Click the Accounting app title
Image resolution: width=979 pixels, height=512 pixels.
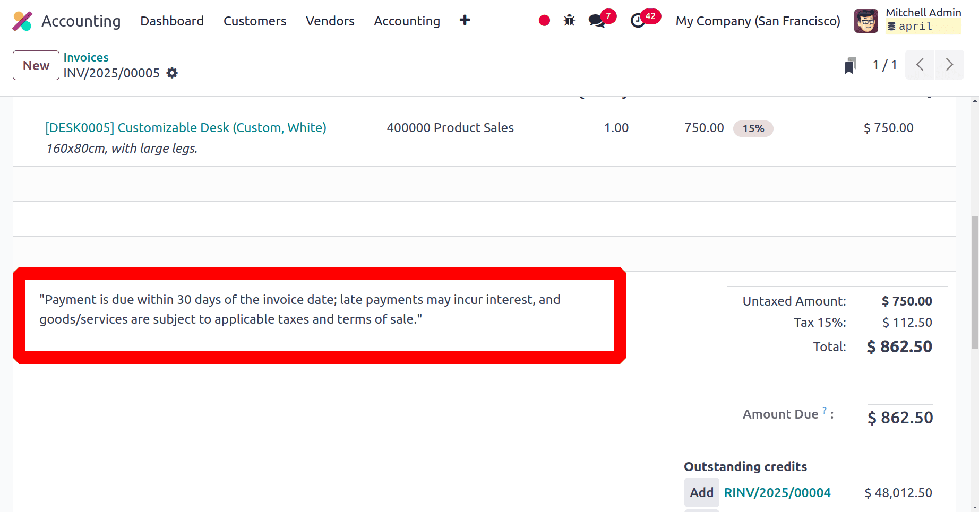pos(81,21)
